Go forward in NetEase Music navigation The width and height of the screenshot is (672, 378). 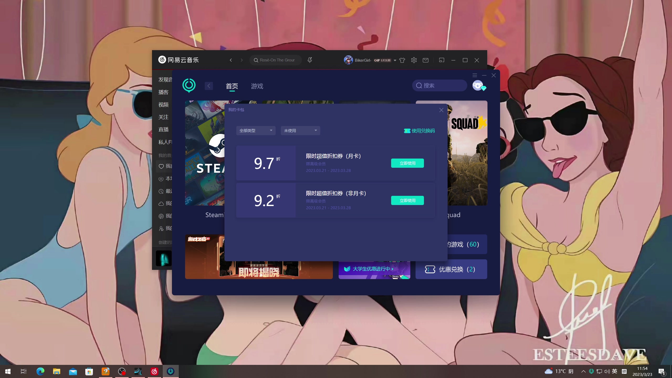[x=242, y=60]
